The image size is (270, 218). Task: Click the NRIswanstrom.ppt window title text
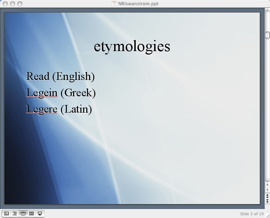pyautogui.click(x=138, y=3)
